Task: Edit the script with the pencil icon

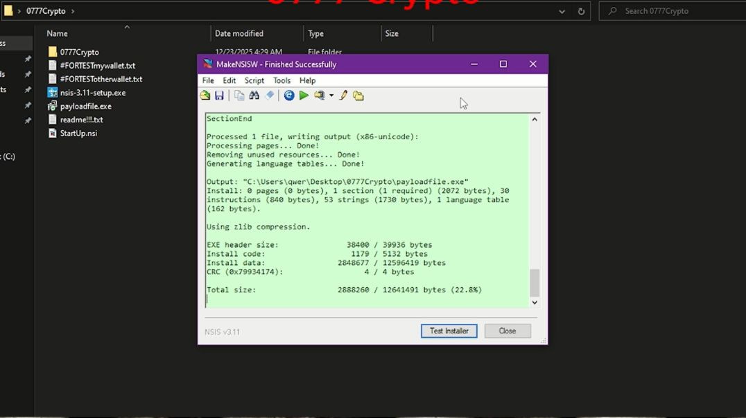Action: (343, 96)
